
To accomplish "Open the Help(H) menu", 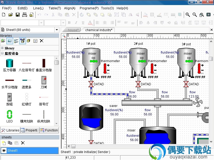I will (122, 8).
